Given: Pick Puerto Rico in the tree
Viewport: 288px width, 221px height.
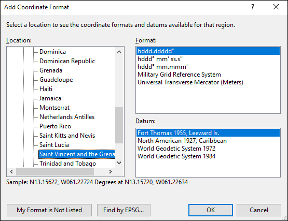Looking at the screenshot, I should (55, 126).
